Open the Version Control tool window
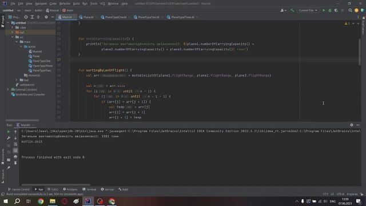The height and width of the screenshot is (206, 366). [19, 189]
